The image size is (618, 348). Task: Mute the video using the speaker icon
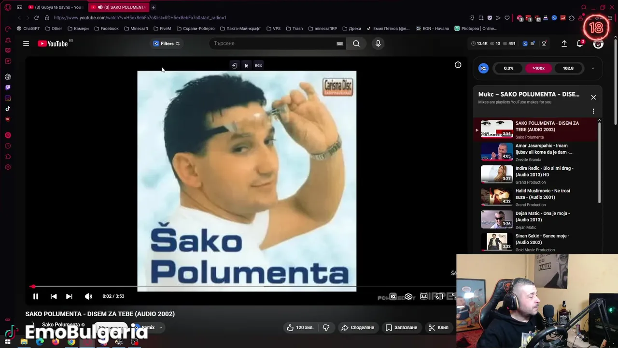tap(88, 296)
